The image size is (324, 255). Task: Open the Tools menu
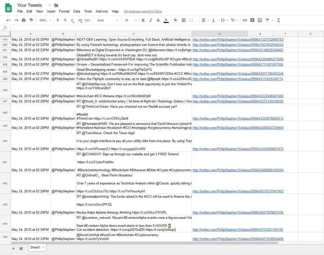(x=88, y=11)
